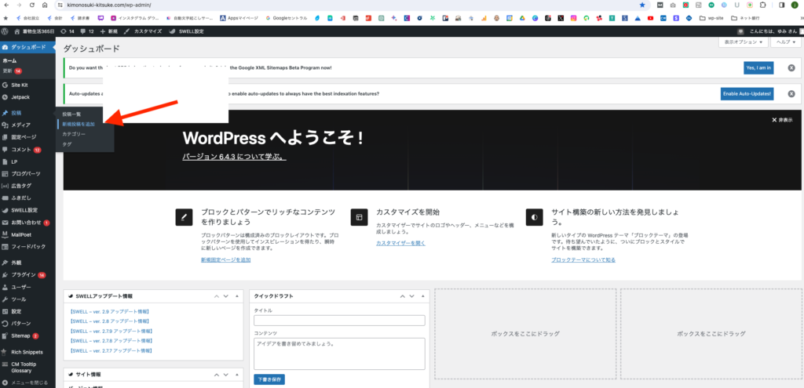Viewport: 804px width, 388px height.
Task: Click the WordPress logo in admin bar
Action: tap(5, 31)
